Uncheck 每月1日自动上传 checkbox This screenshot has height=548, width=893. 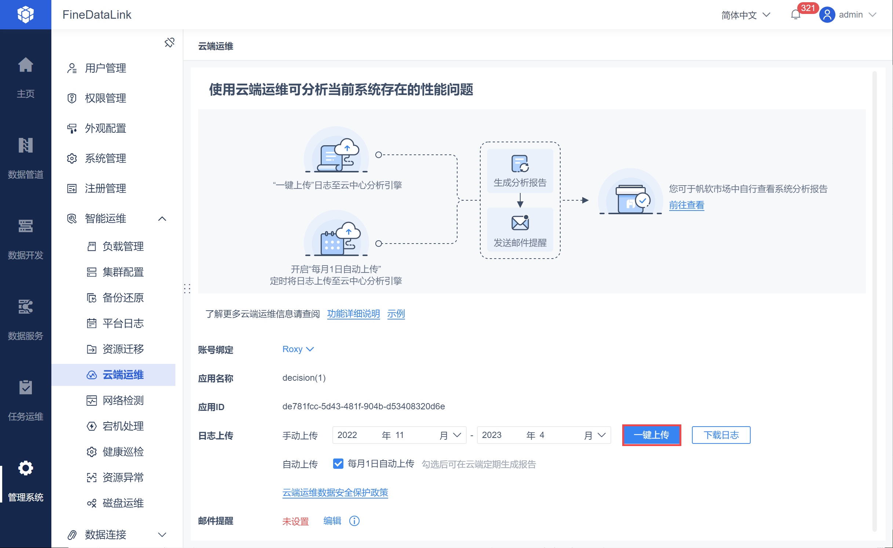(x=338, y=464)
